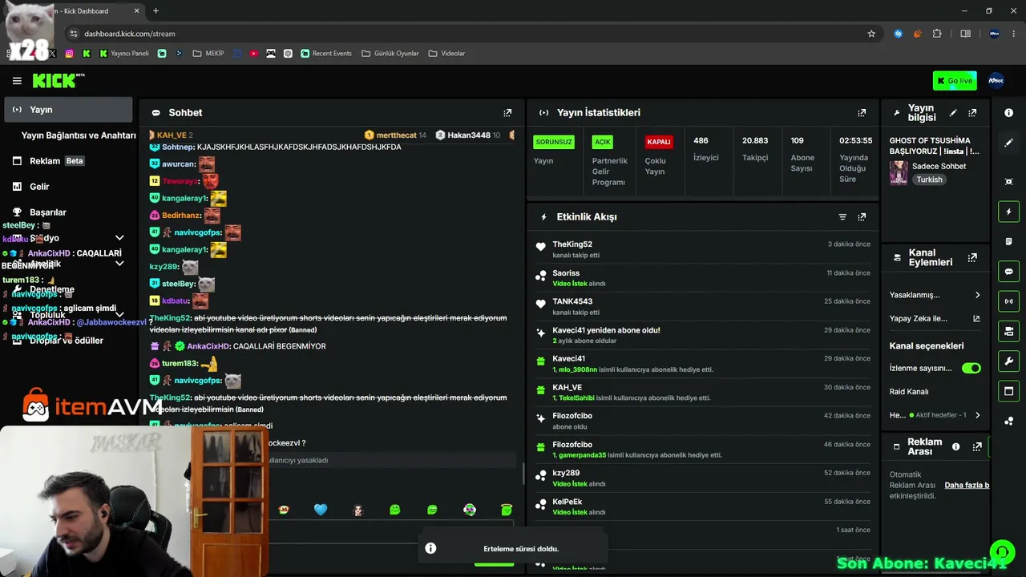Open the Instagram bookmark

click(x=70, y=54)
